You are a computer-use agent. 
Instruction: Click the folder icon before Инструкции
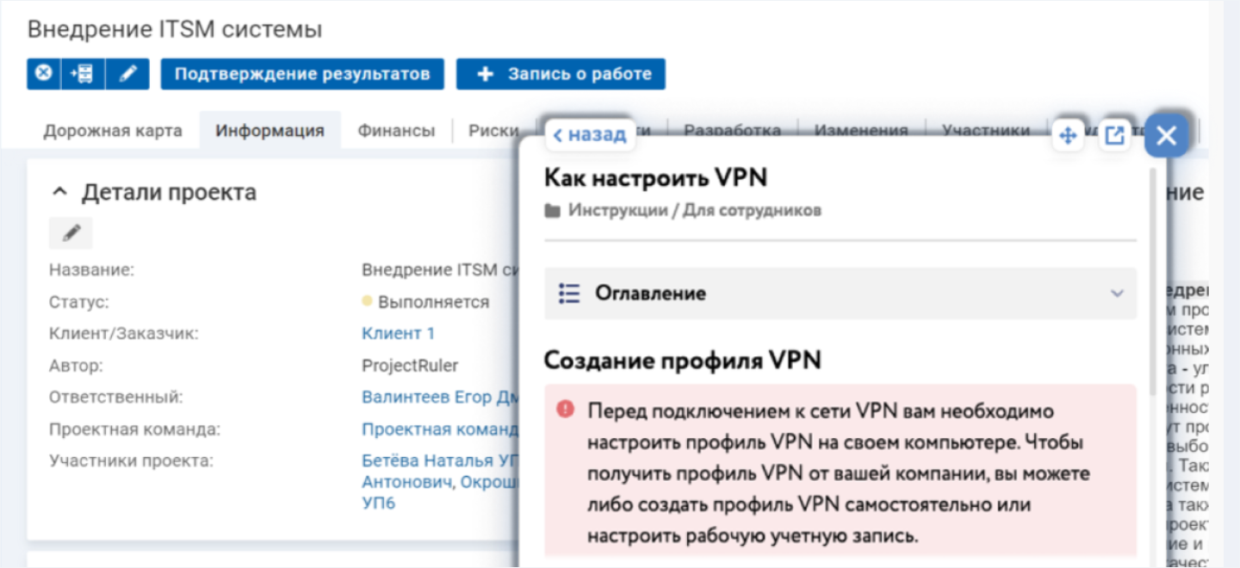(x=553, y=210)
